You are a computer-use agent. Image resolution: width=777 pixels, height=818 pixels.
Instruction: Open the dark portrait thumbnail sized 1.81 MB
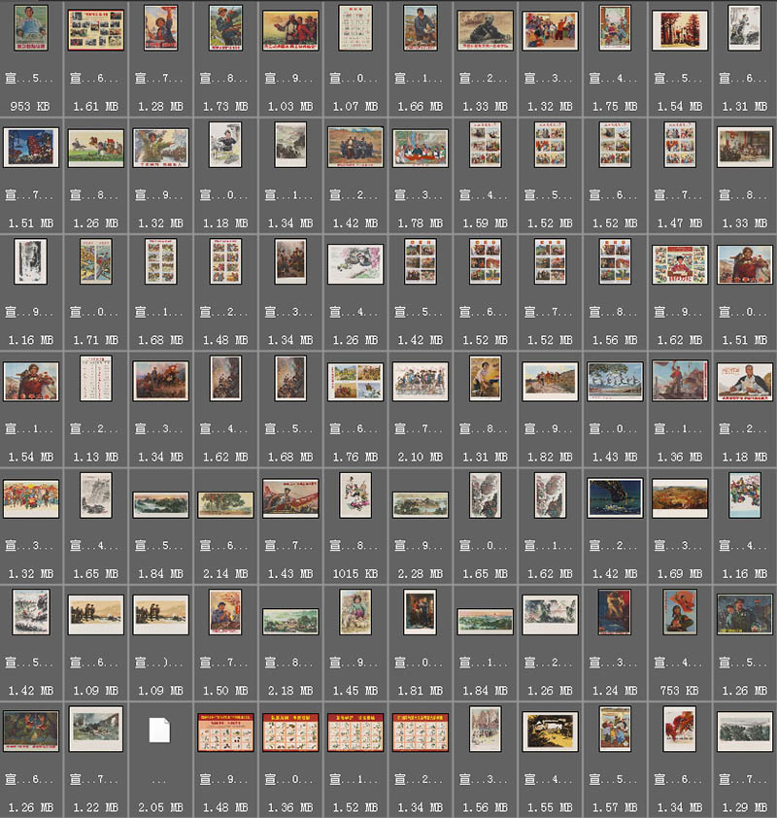pos(420,612)
